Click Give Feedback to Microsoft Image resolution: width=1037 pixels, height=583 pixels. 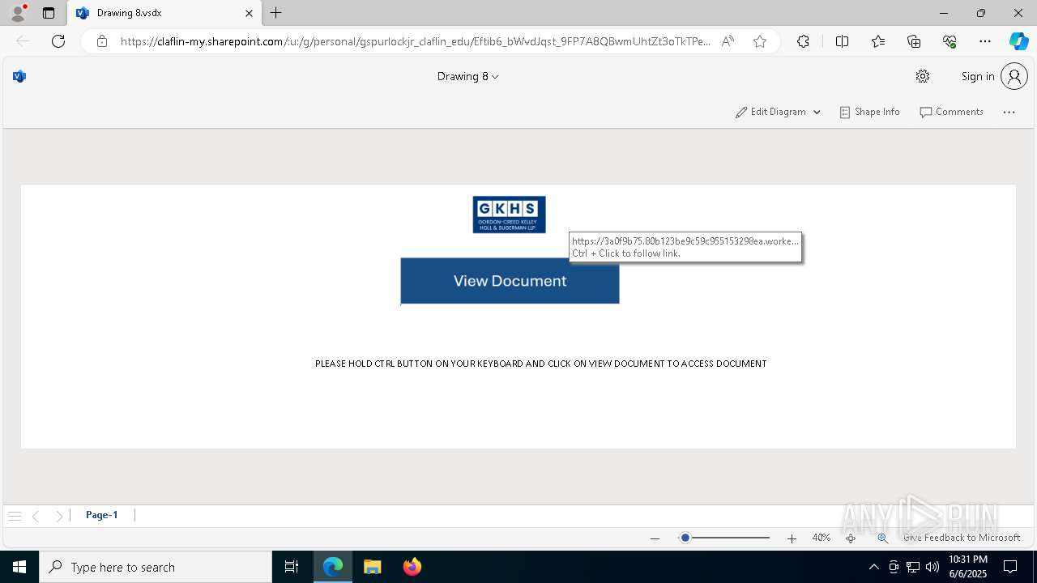(x=962, y=538)
